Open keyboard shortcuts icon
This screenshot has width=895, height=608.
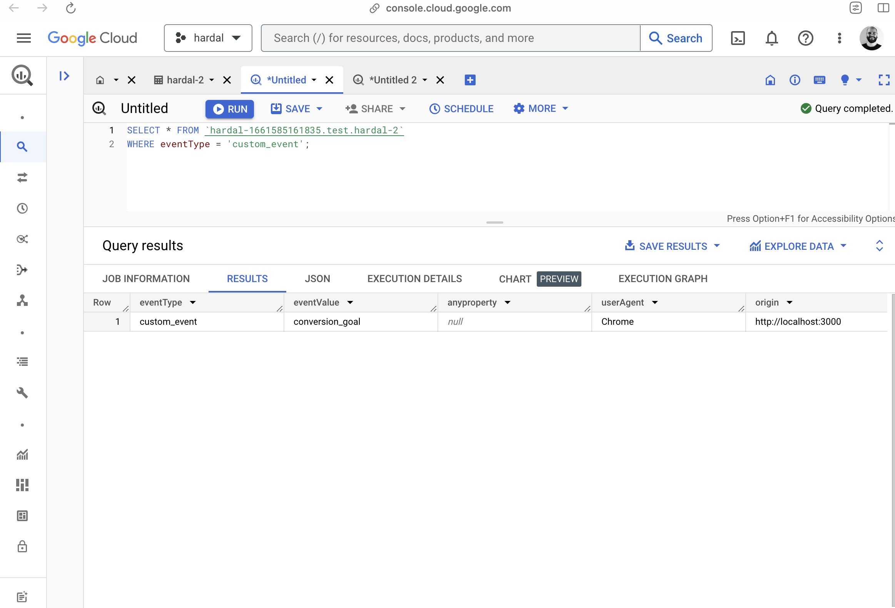[819, 80]
